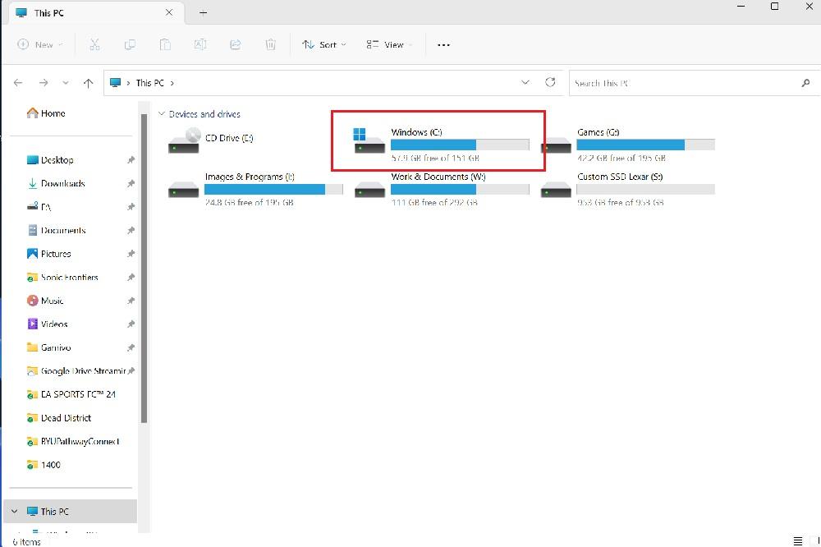Click the Paste clipboard icon
The width and height of the screenshot is (821, 547).
point(165,44)
